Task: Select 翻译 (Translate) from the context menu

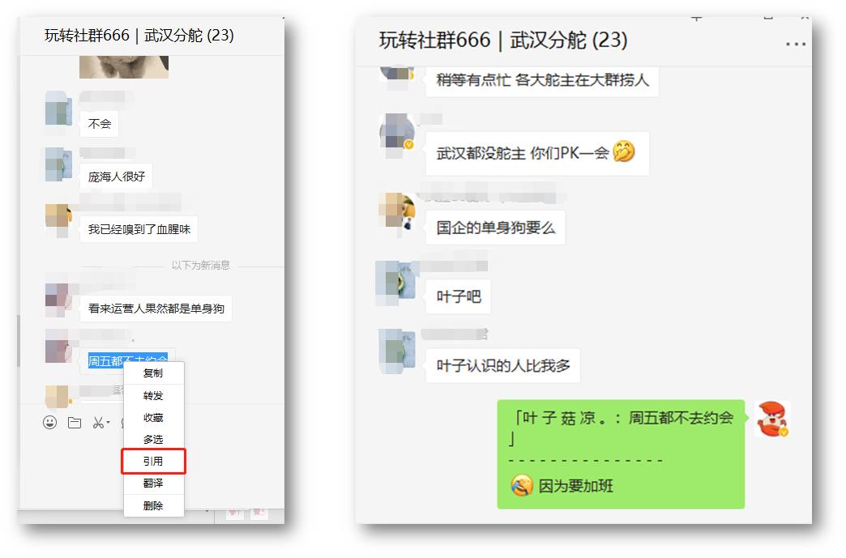Action: coord(154,484)
